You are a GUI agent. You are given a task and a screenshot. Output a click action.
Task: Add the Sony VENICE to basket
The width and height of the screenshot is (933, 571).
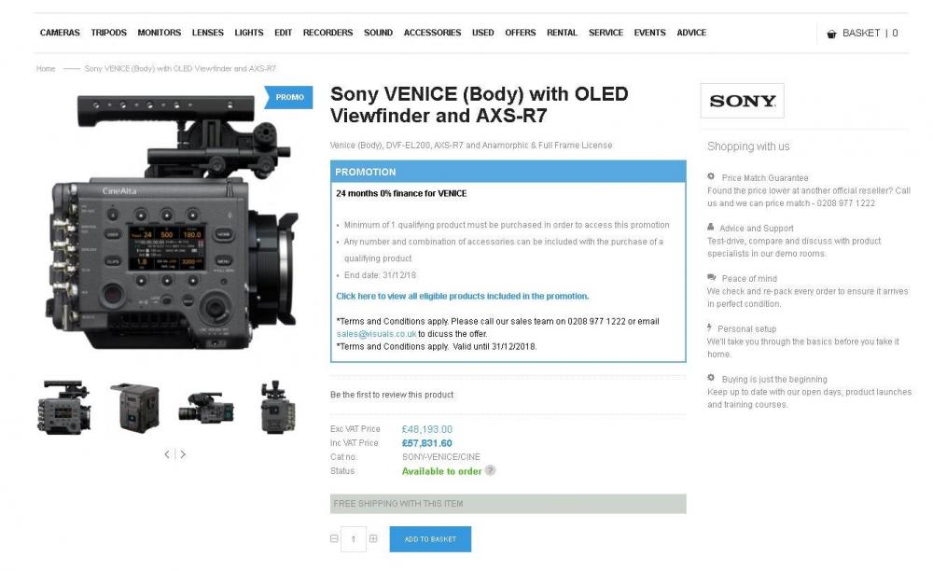[x=430, y=539]
